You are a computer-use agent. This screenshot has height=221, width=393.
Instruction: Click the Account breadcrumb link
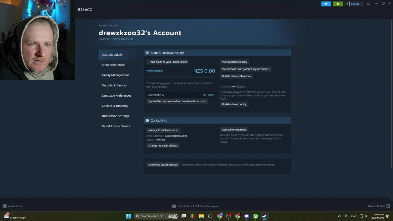pyautogui.click(x=113, y=25)
